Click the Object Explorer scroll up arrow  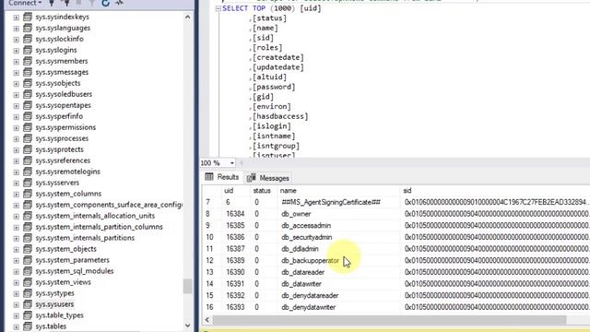pos(187,17)
